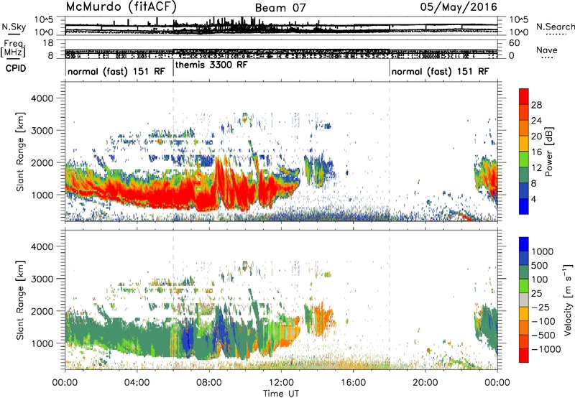Click the 'Nave' legend label

tap(547, 50)
